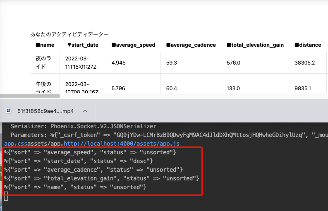Click terminal line with sort name unsorted
The image size is (328, 211).
(75, 187)
